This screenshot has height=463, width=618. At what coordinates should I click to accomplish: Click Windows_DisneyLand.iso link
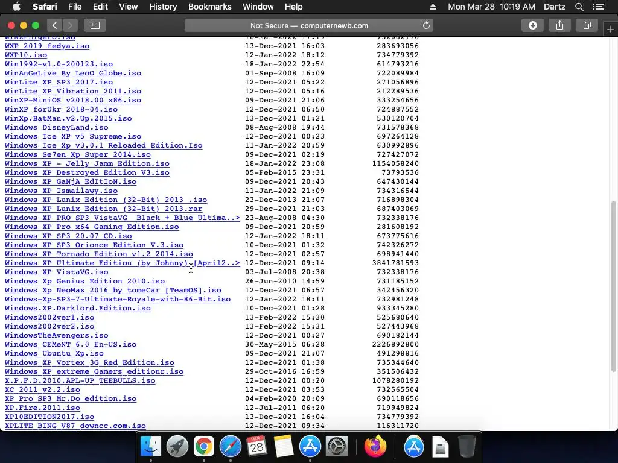(x=56, y=128)
